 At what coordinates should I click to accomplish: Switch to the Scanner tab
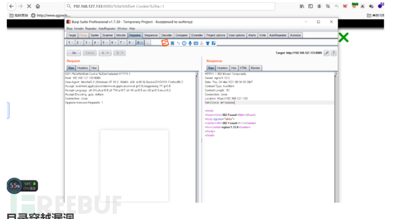pos(107,35)
